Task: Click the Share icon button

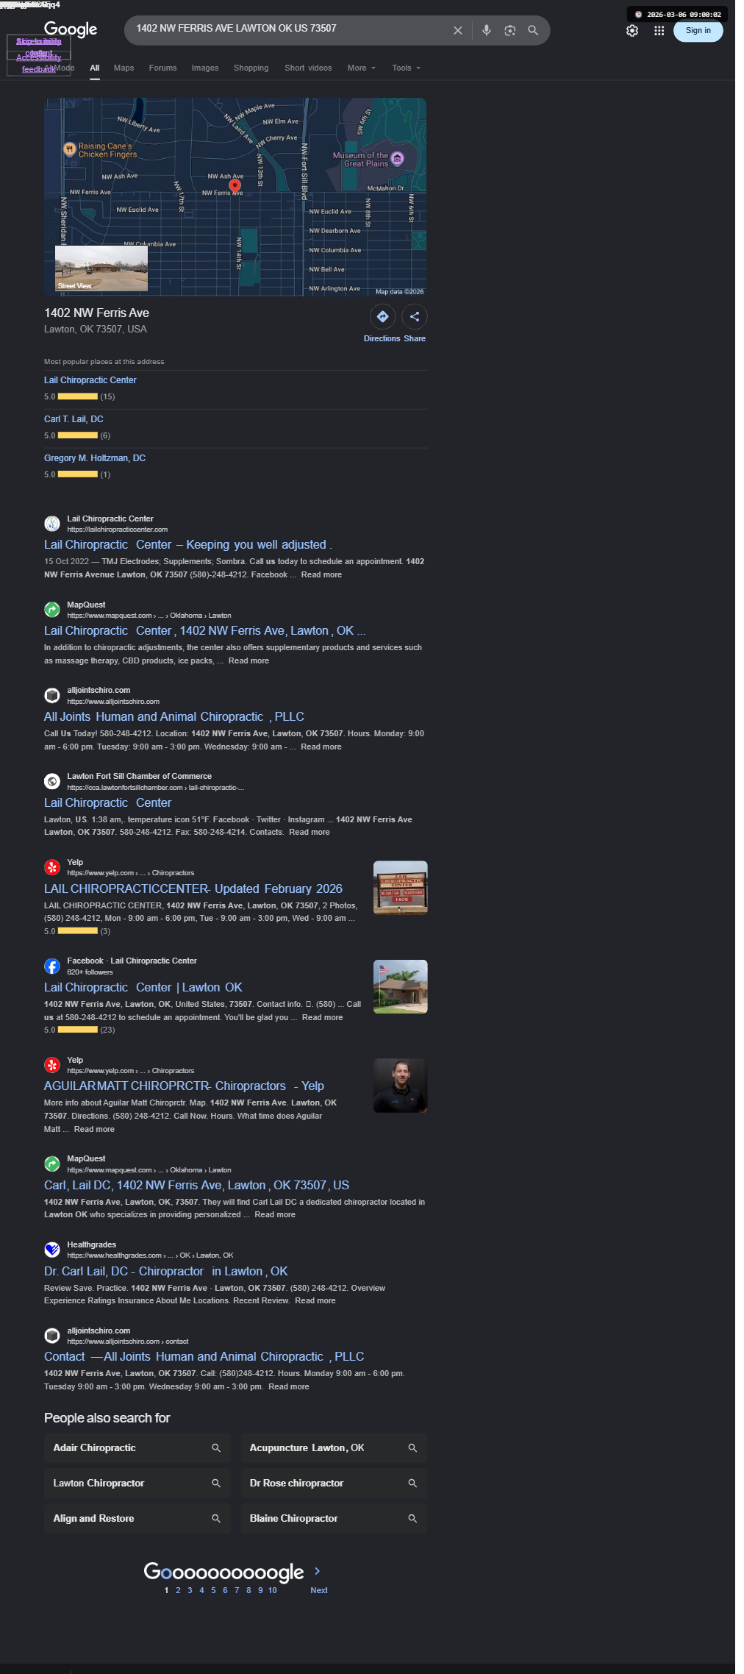Action: (415, 316)
